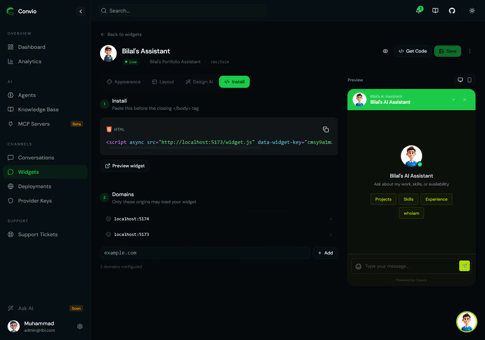Select the Install tab

click(234, 82)
